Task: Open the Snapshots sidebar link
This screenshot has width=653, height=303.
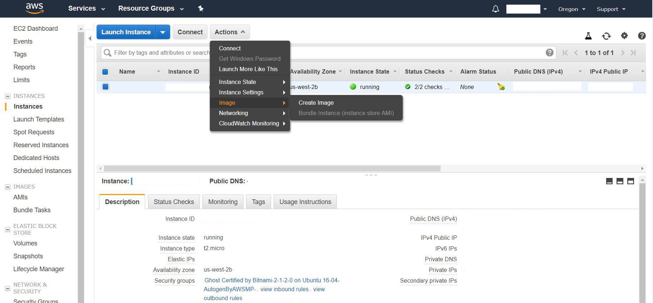Action: tap(28, 256)
